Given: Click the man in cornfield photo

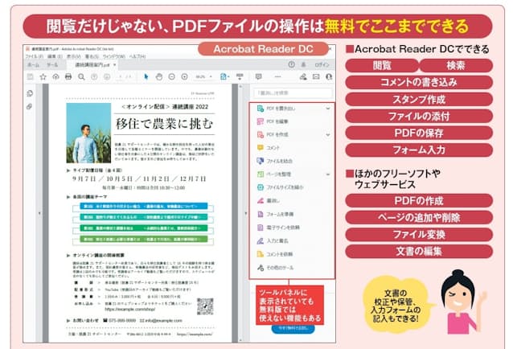Looking at the screenshot, I should click(88, 133).
